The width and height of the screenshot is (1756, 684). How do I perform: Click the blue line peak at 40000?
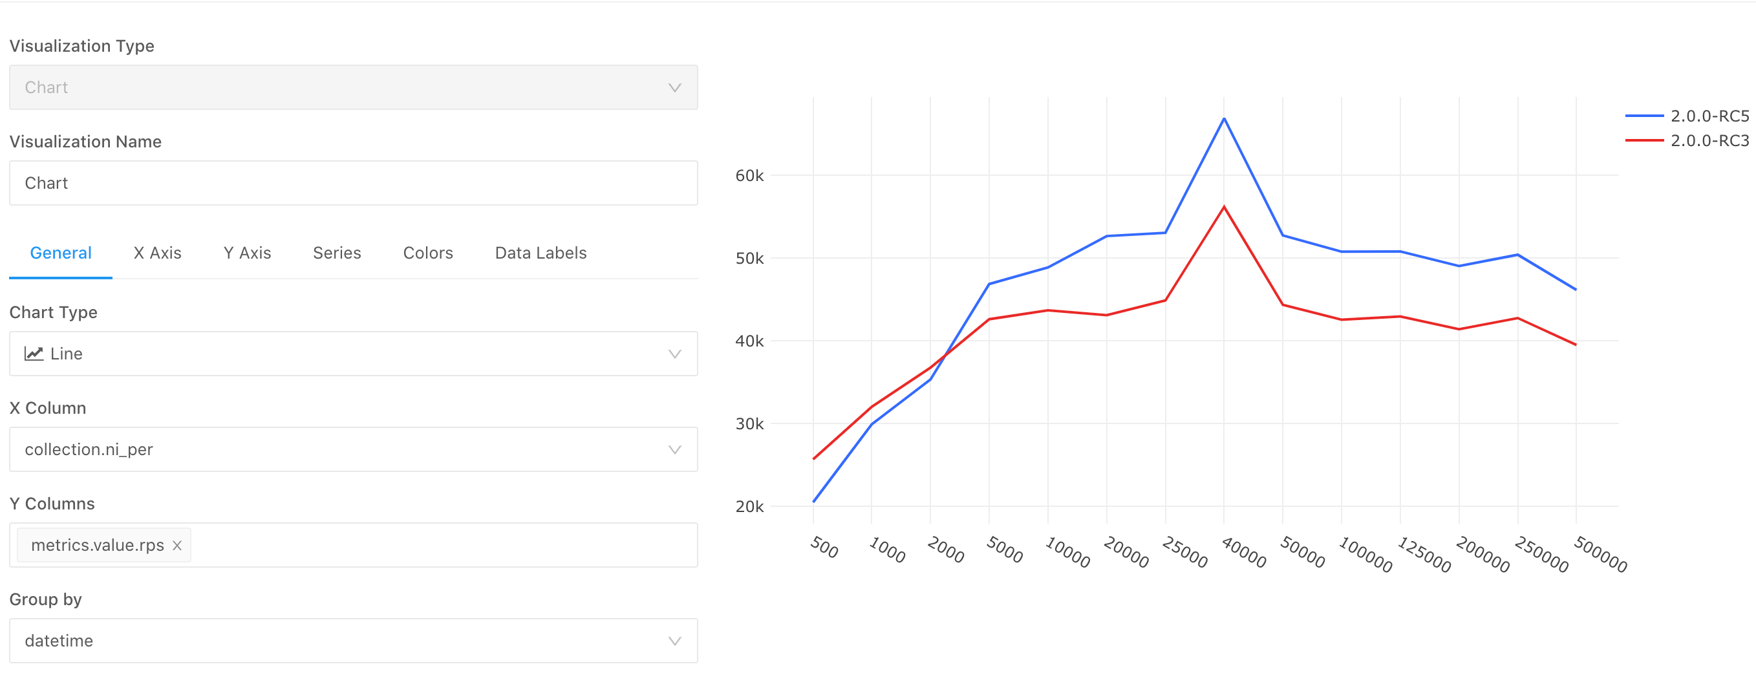pos(1225,119)
